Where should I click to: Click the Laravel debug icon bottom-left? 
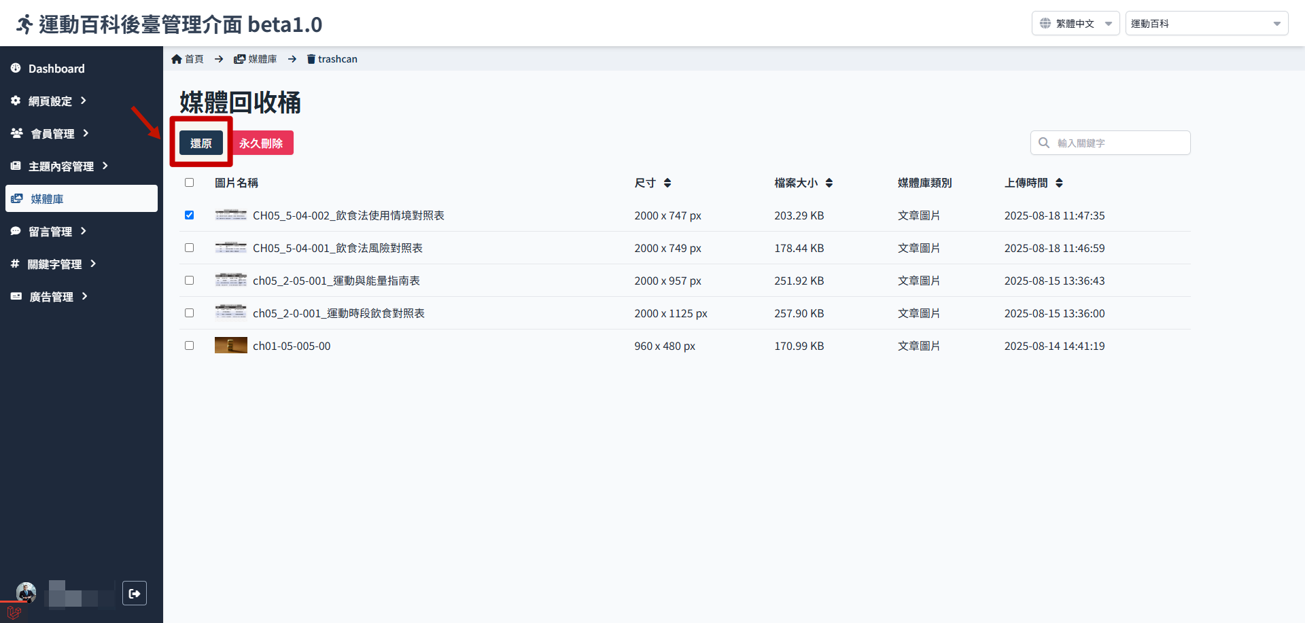point(14,612)
